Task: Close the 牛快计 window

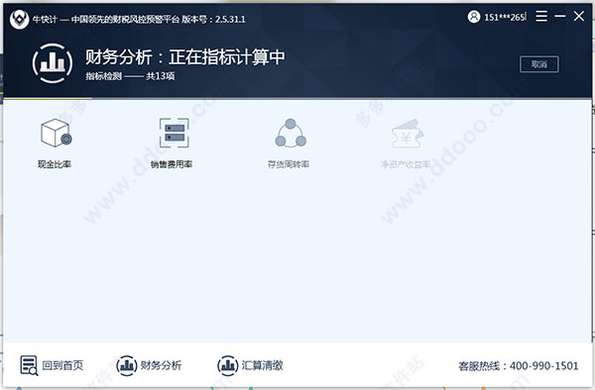Action: (579, 16)
